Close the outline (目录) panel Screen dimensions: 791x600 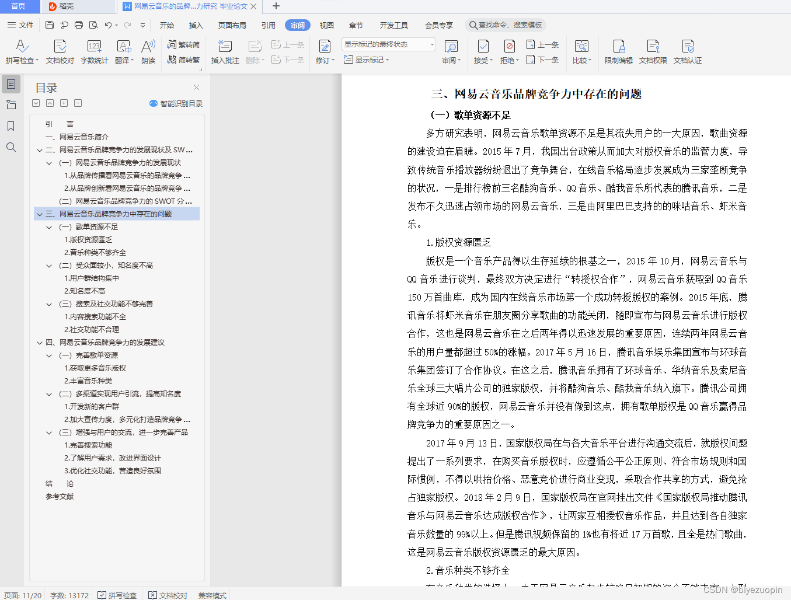tap(196, 87)
